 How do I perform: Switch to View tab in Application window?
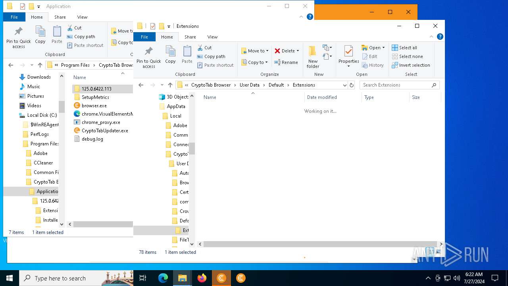point(82,17)
